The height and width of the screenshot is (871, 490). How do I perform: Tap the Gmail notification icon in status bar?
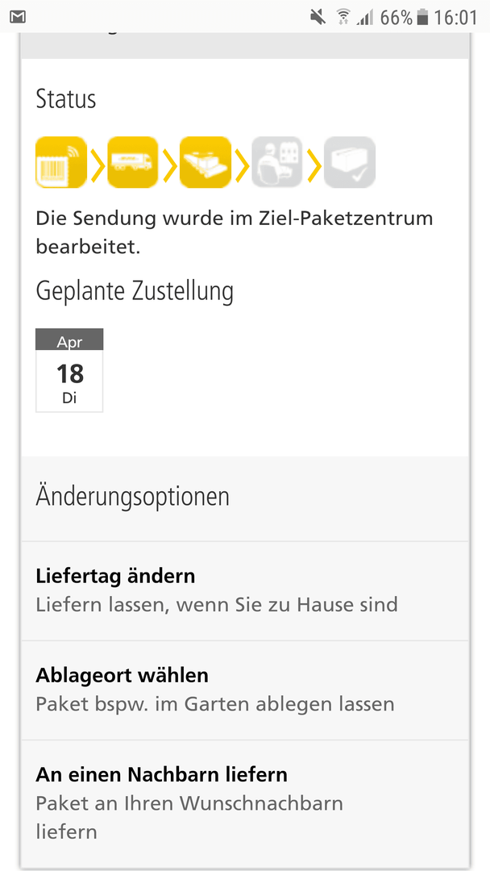coord(18,18)
